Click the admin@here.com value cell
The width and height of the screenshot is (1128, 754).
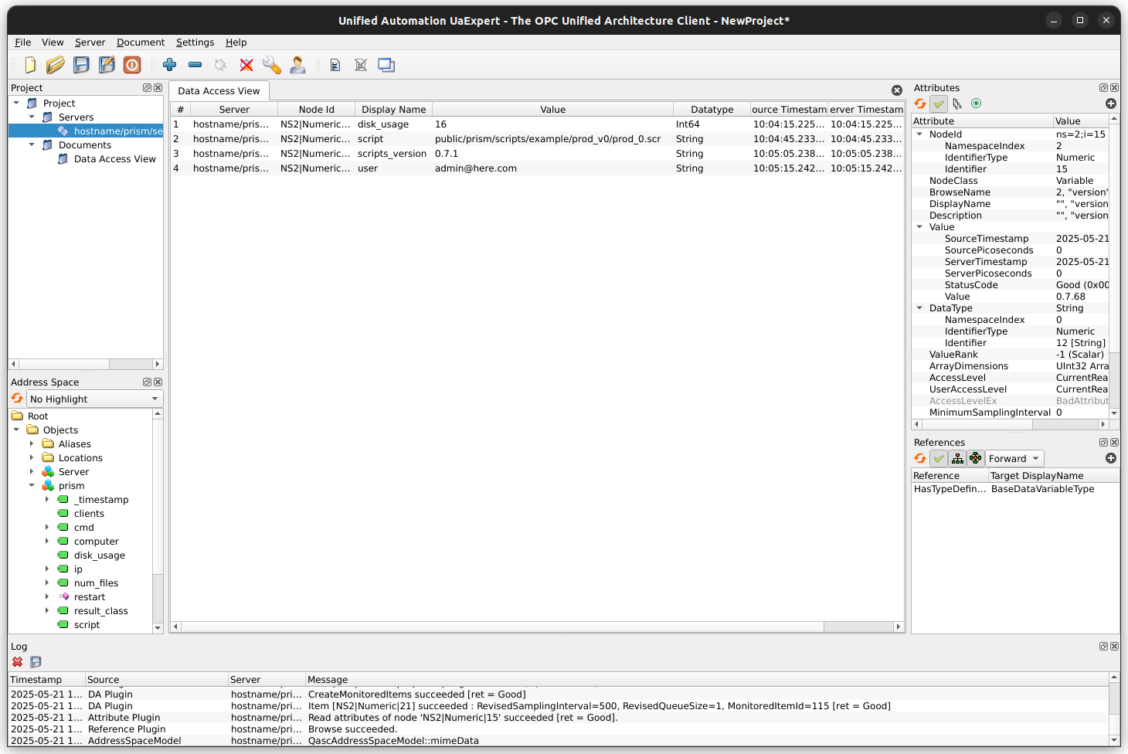pyautogui.click(x=552, y=168)
